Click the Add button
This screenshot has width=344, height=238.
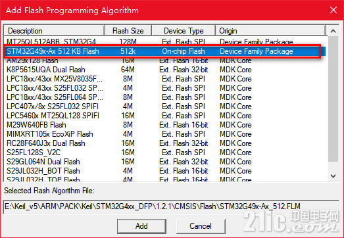pos(141,226)
